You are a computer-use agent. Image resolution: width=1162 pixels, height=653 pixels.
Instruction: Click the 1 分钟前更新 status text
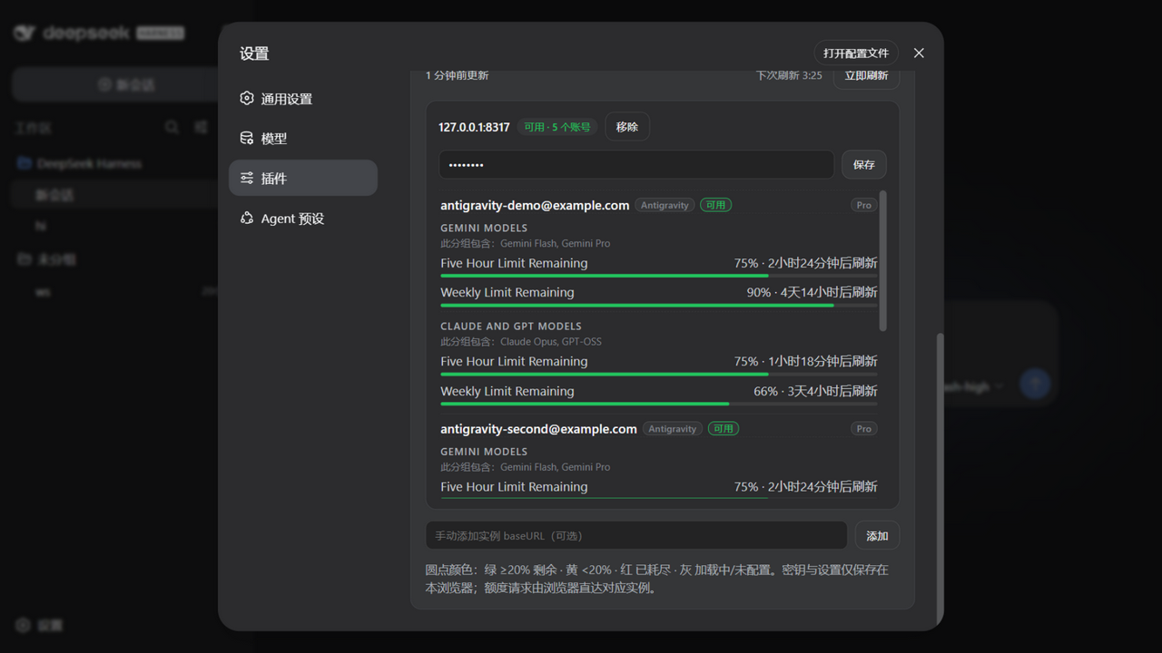click(x=458, y=75)
